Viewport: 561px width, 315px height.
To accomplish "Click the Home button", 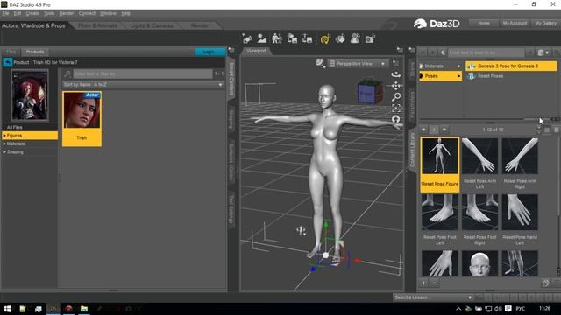I will (484, 24).
